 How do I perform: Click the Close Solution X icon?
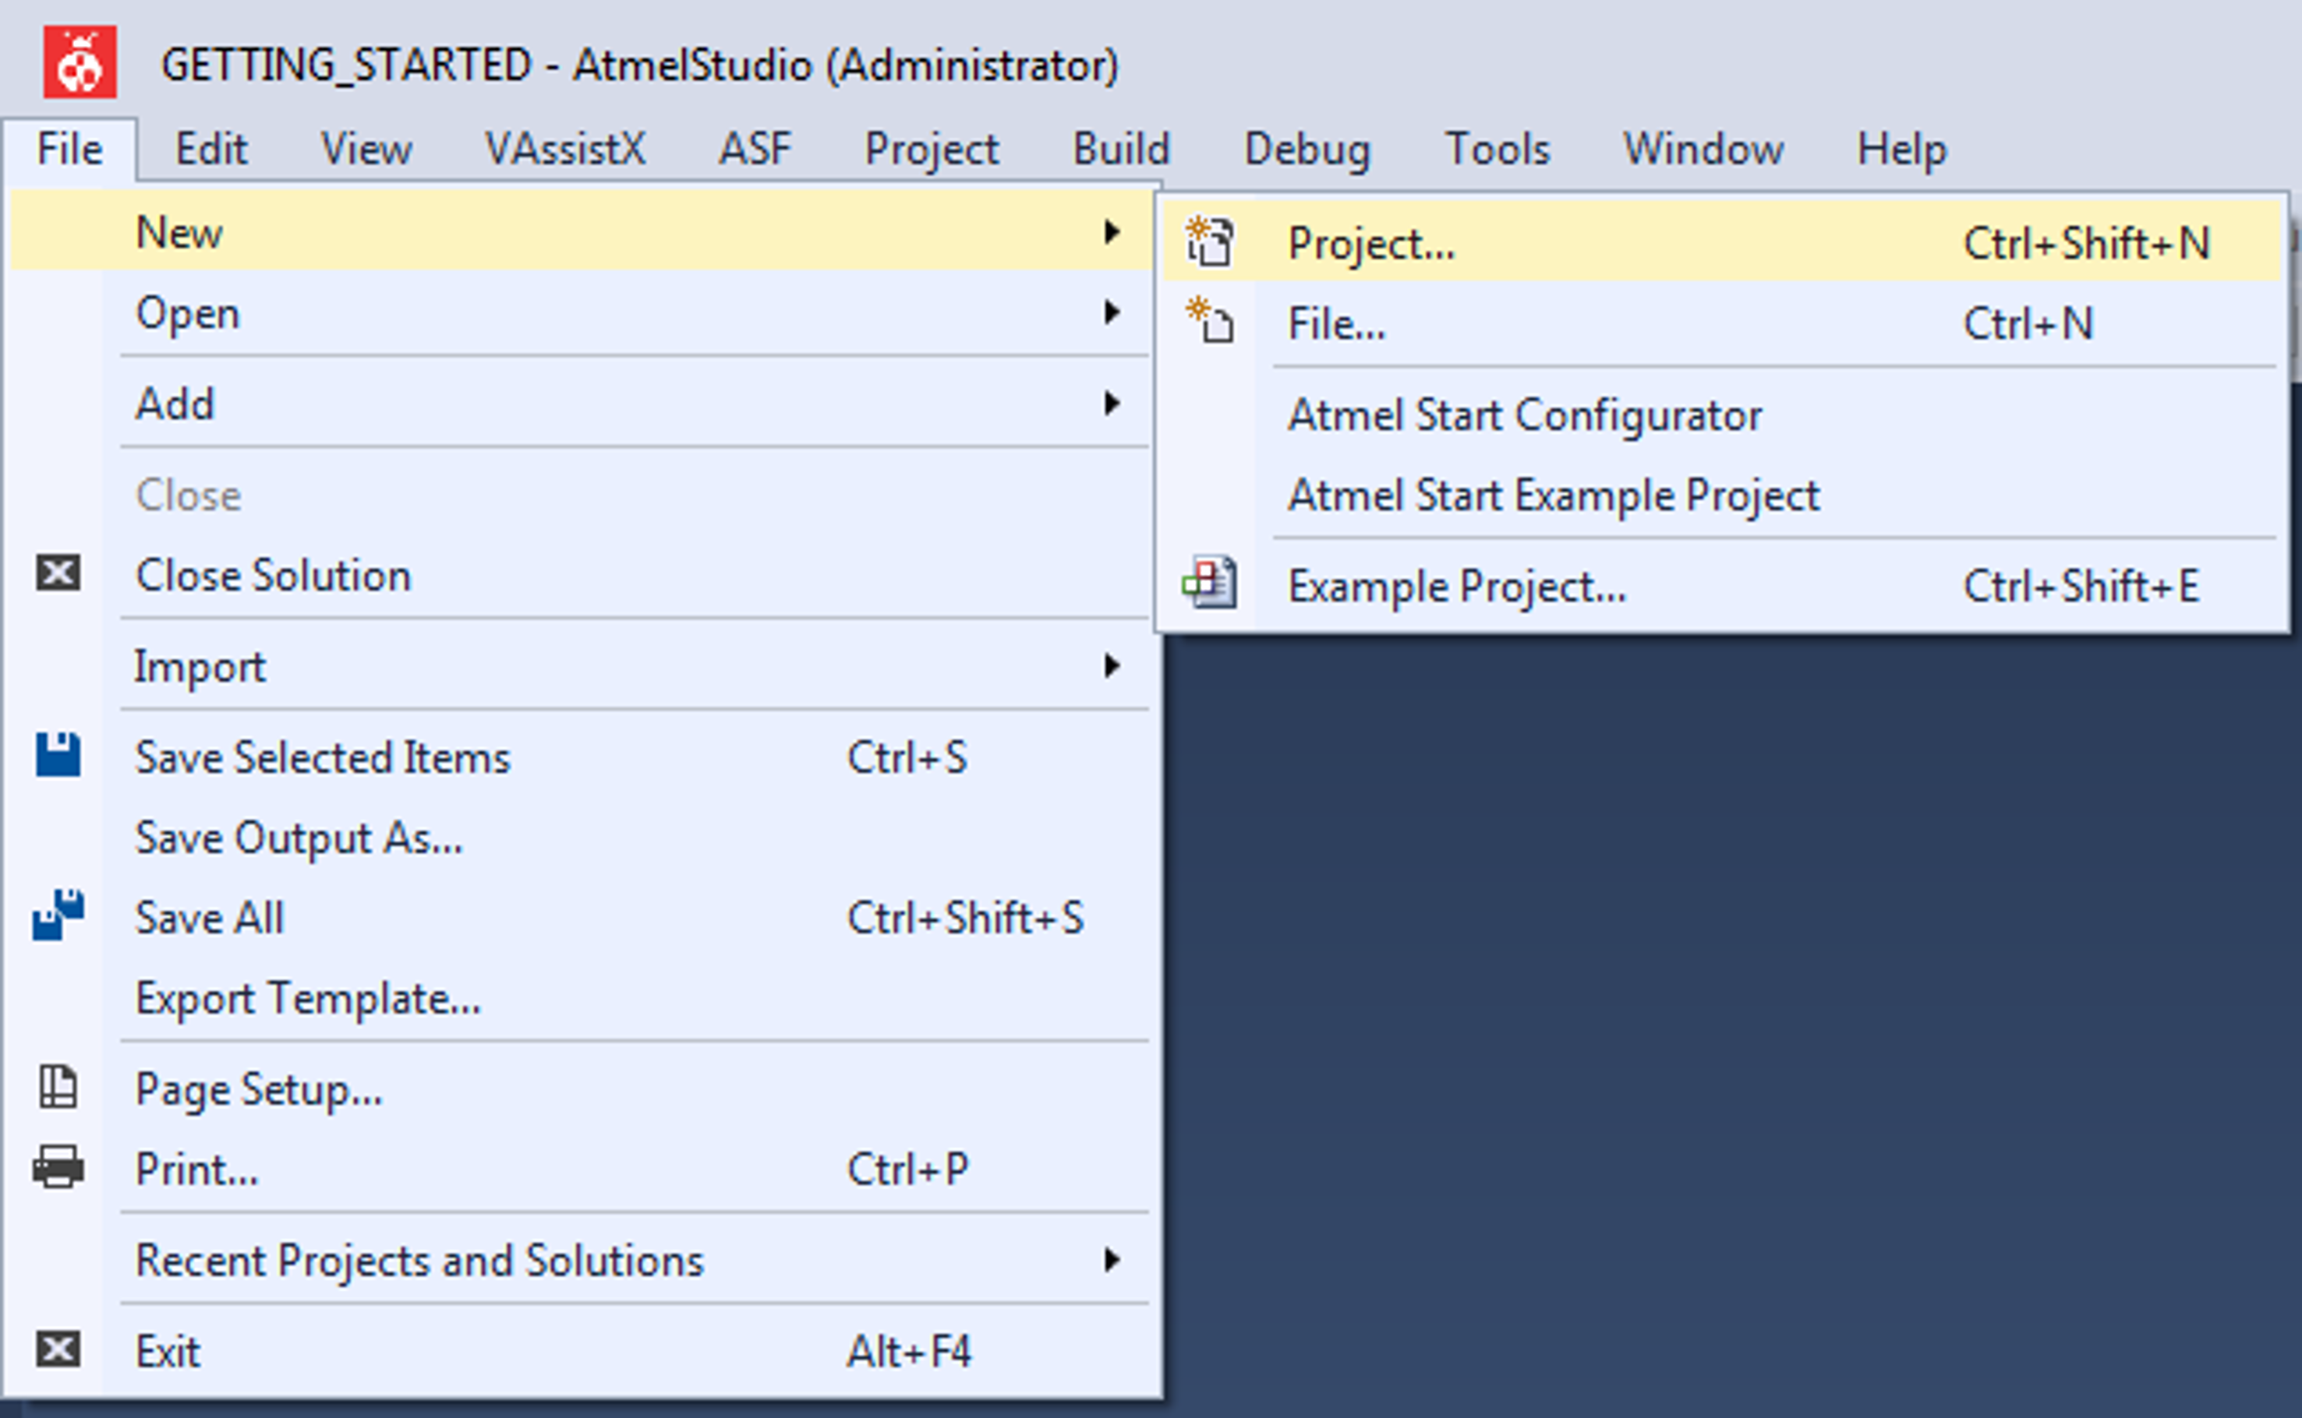point(58,573)
